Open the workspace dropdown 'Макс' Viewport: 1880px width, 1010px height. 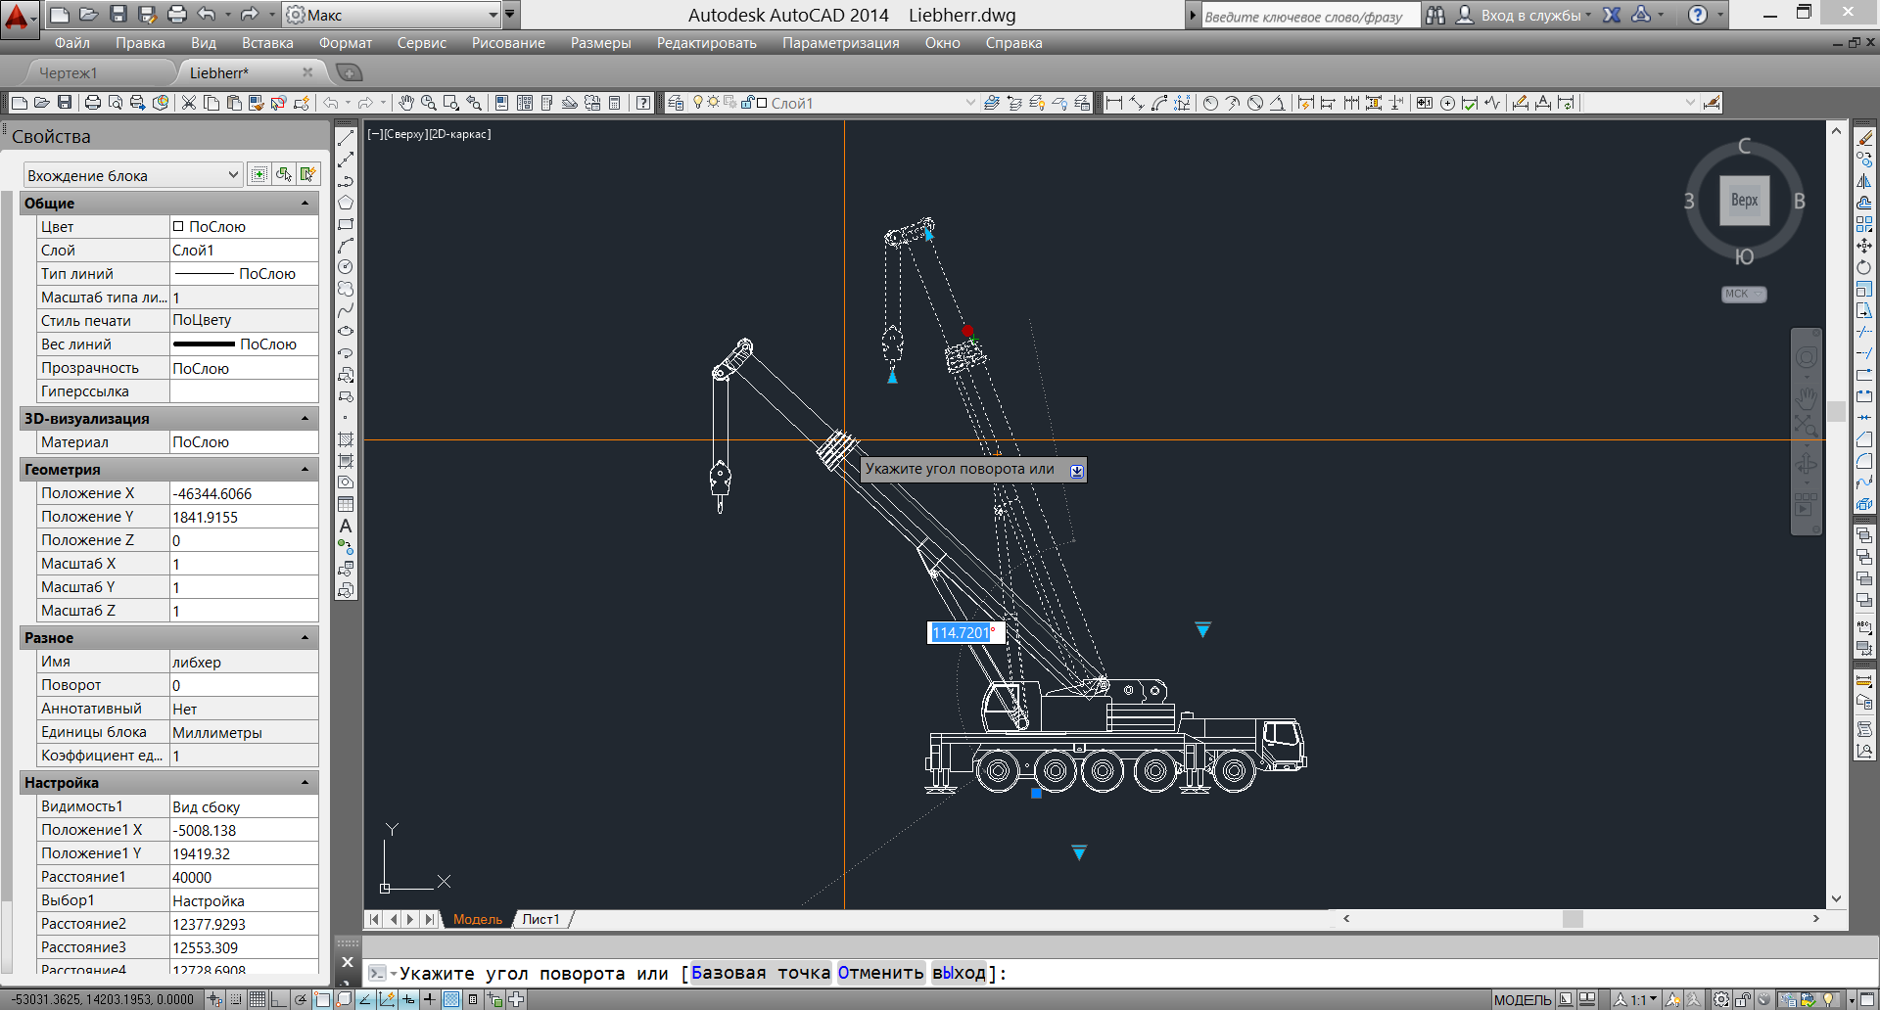point(392,15)
